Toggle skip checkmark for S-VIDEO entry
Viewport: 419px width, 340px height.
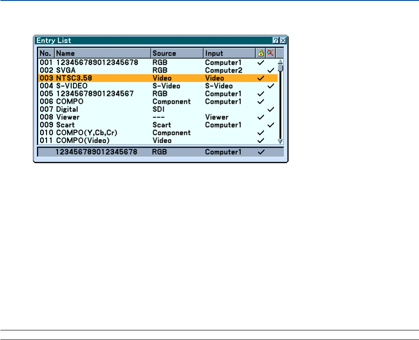pyautogui.click(x=271, y=86)
